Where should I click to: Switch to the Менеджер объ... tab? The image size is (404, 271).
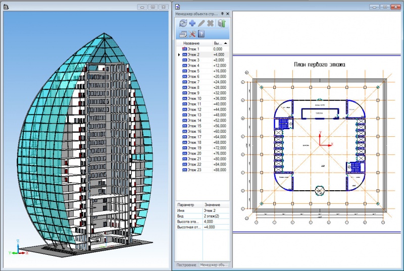(215, 264)
